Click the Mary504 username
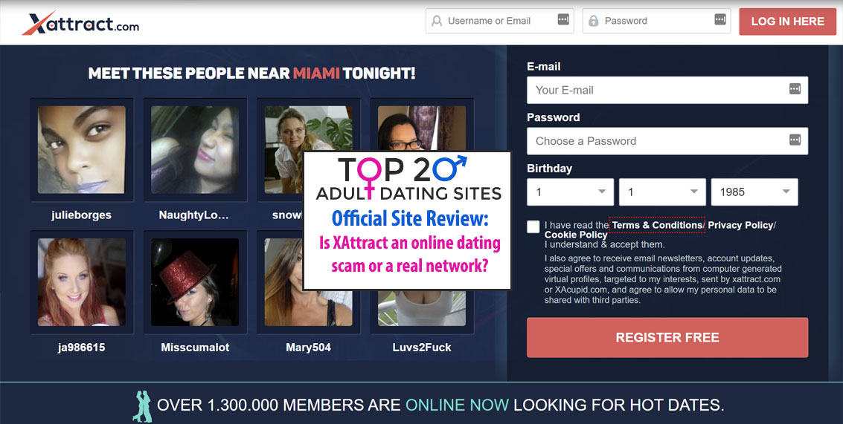 coord(309,348)
